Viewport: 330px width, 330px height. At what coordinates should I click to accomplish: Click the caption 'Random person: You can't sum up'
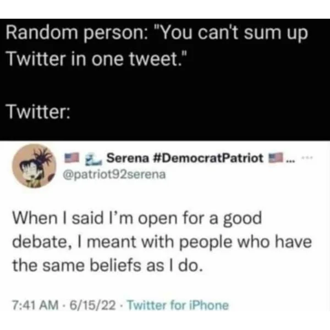157,34
